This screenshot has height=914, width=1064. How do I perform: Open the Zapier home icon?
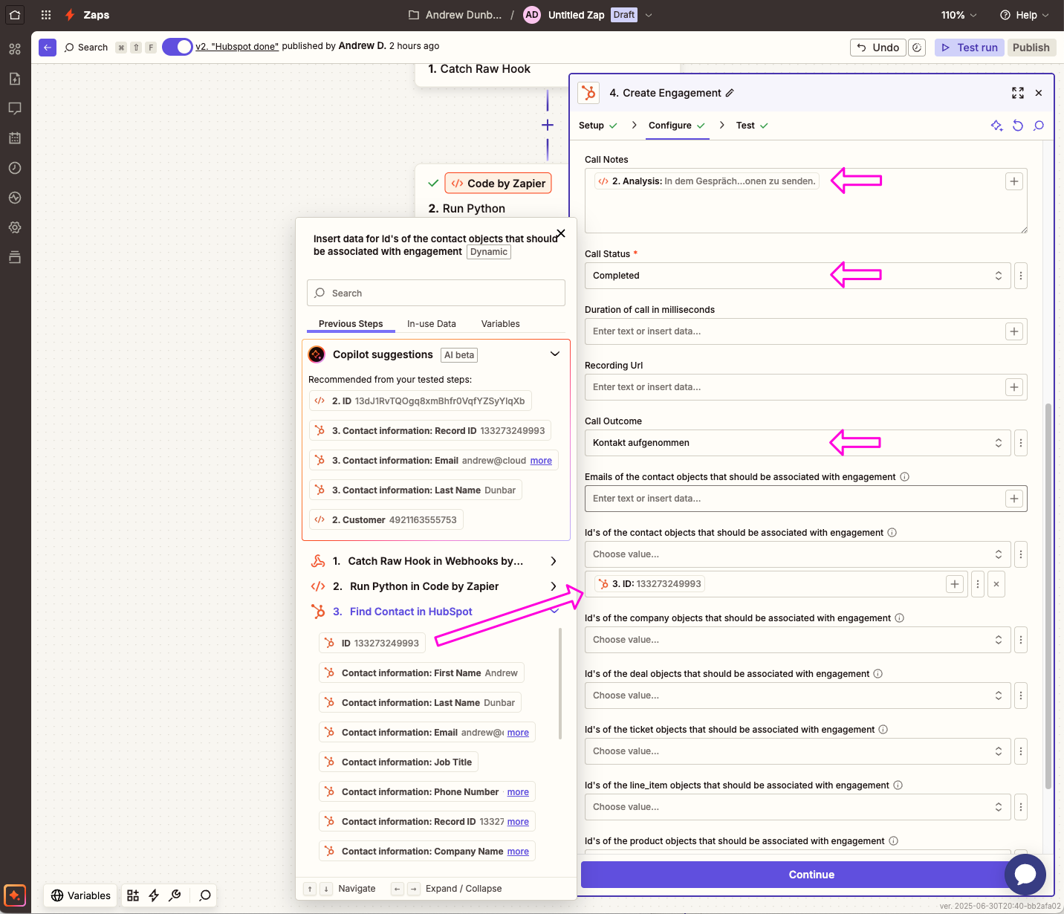15,14
